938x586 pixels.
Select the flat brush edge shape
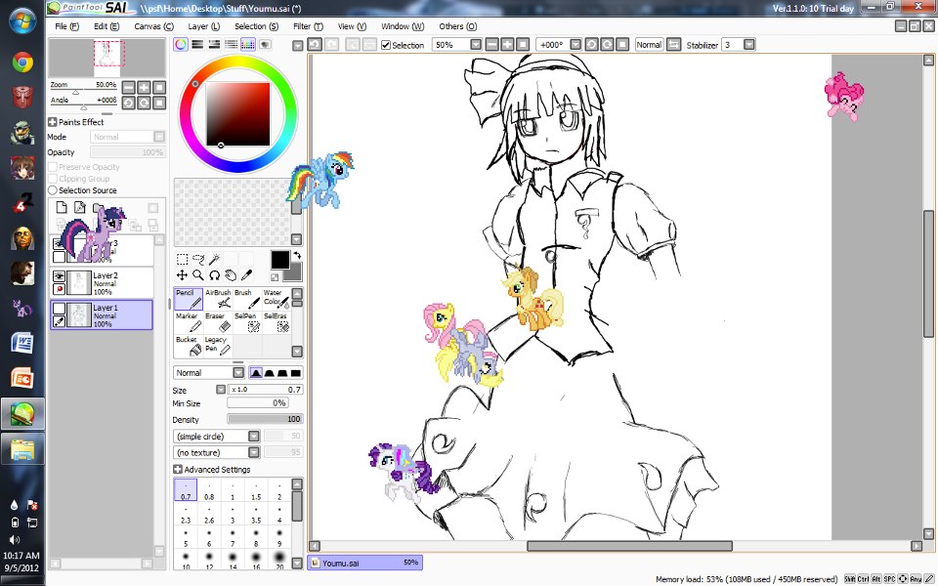click(295, 372)
